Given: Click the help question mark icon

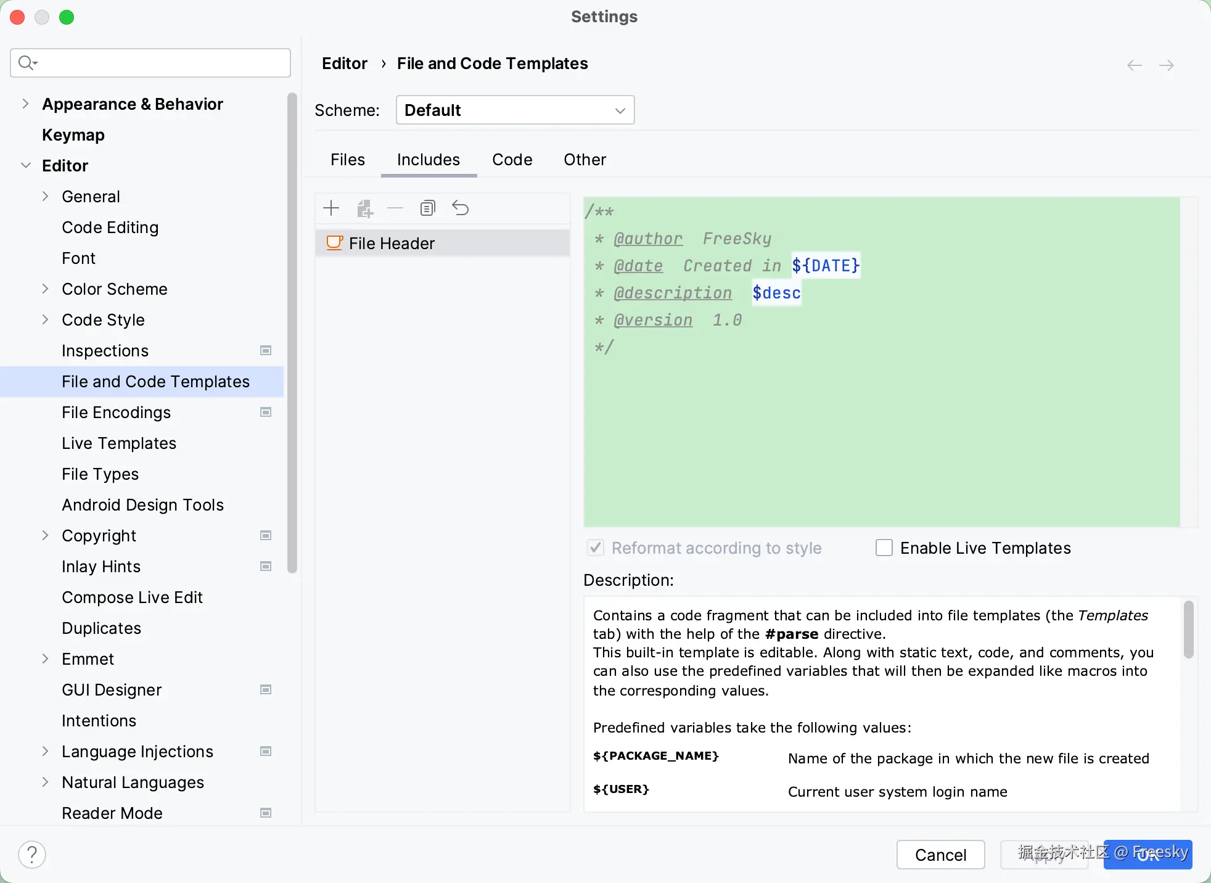Looking at the screenshot, I should 32,855.
